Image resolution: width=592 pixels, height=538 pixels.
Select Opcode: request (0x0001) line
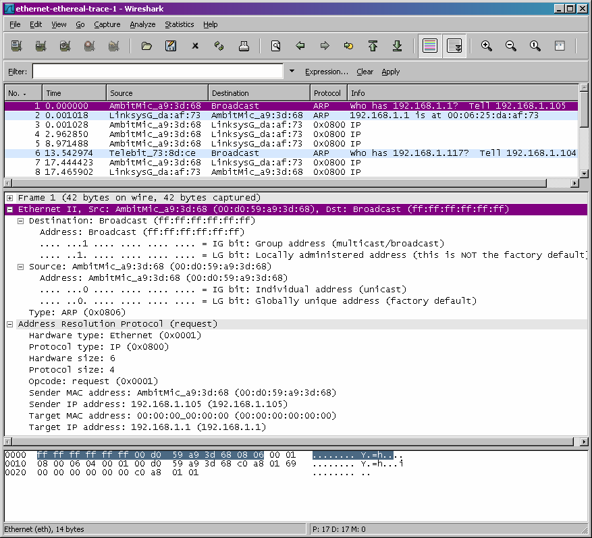(x=93, y=381)
